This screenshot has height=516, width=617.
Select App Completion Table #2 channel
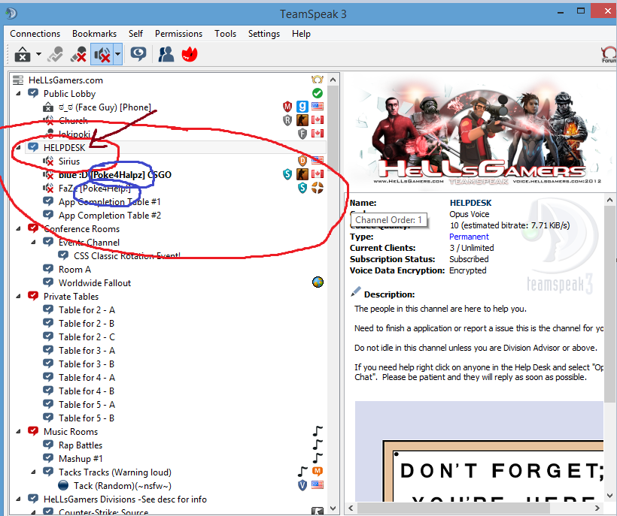coord(110,216)
